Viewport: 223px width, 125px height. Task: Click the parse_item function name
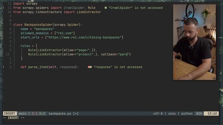point(37,67)
